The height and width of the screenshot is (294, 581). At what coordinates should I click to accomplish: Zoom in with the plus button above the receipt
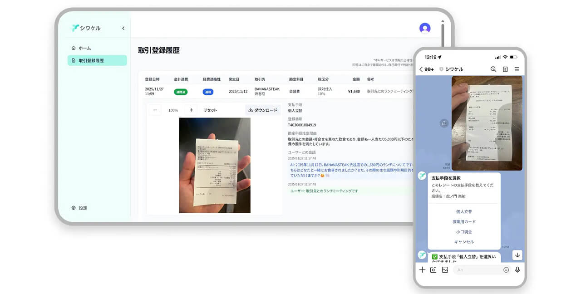pyautogui.click(x=191, y=109)
